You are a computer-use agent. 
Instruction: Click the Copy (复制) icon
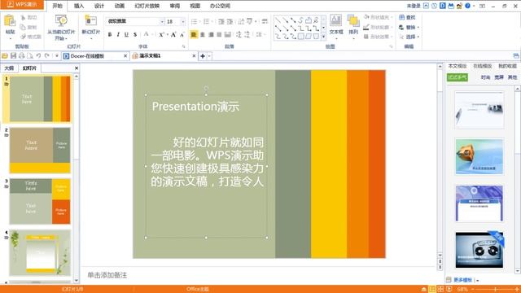(23, 27)
